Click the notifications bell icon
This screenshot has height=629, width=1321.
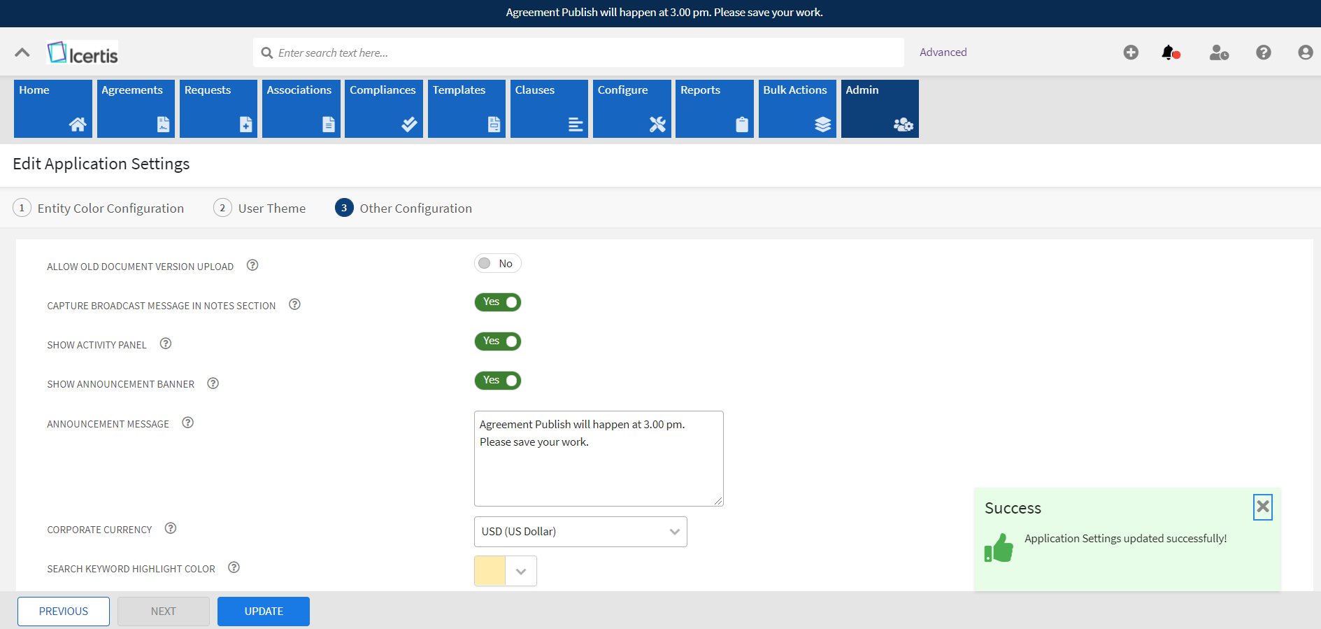tap(1169, 52)
